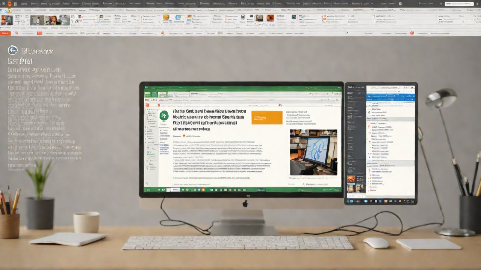The height and width of the screenshot is (270, 481).
Task: Click the orange banner button in the document
Action: pyautogui.click(x=267, y=117)
